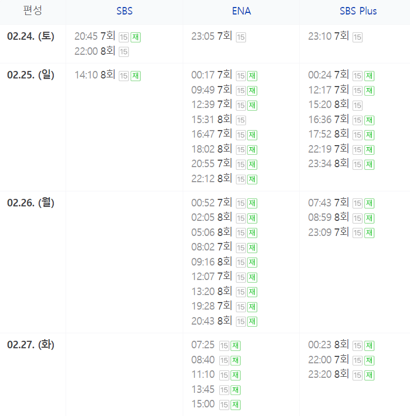Click the rerun badge beside ENA 07:25
This screenshot has height=416, width=410.
click(x=235, y=346)
